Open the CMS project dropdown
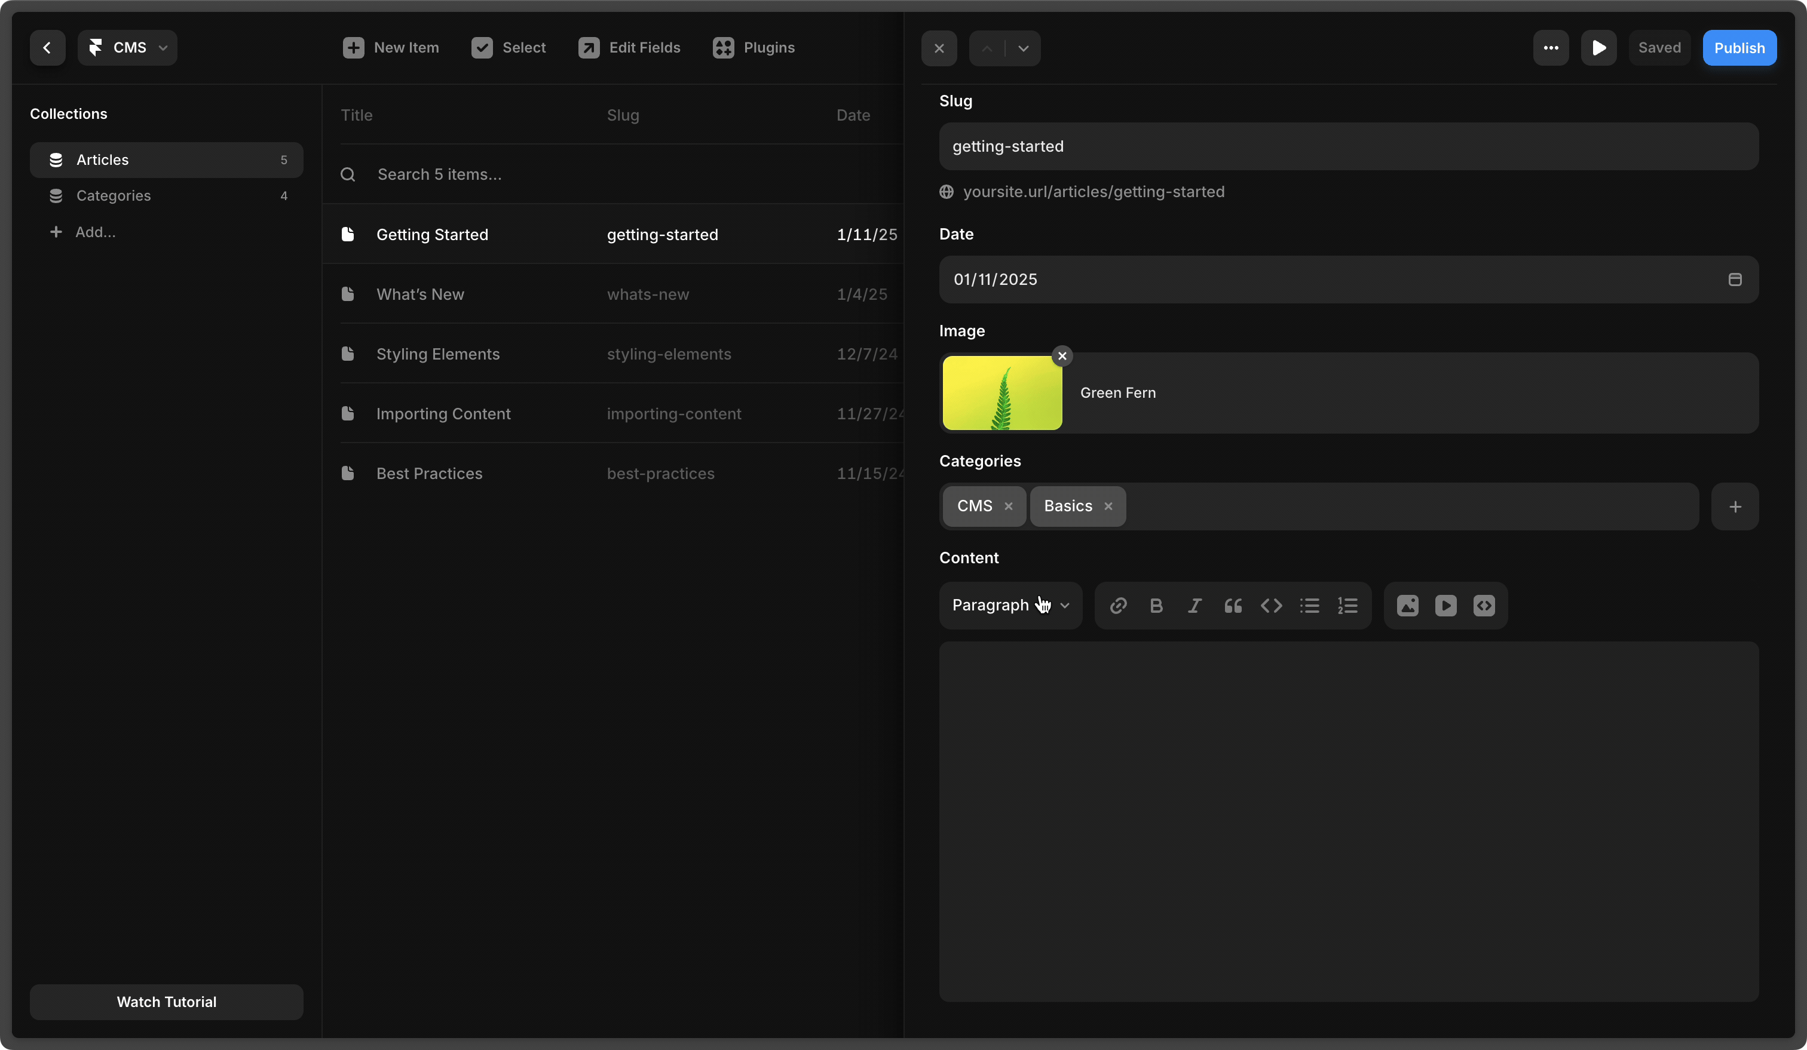Viewport: 1807px width, 1050px height. click(x=128, y=48)
